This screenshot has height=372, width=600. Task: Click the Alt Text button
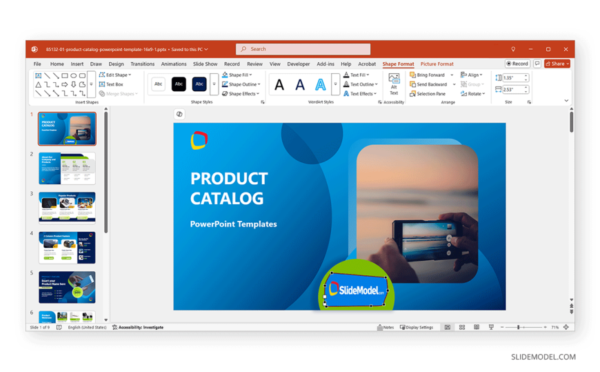(x=394, y=84)
